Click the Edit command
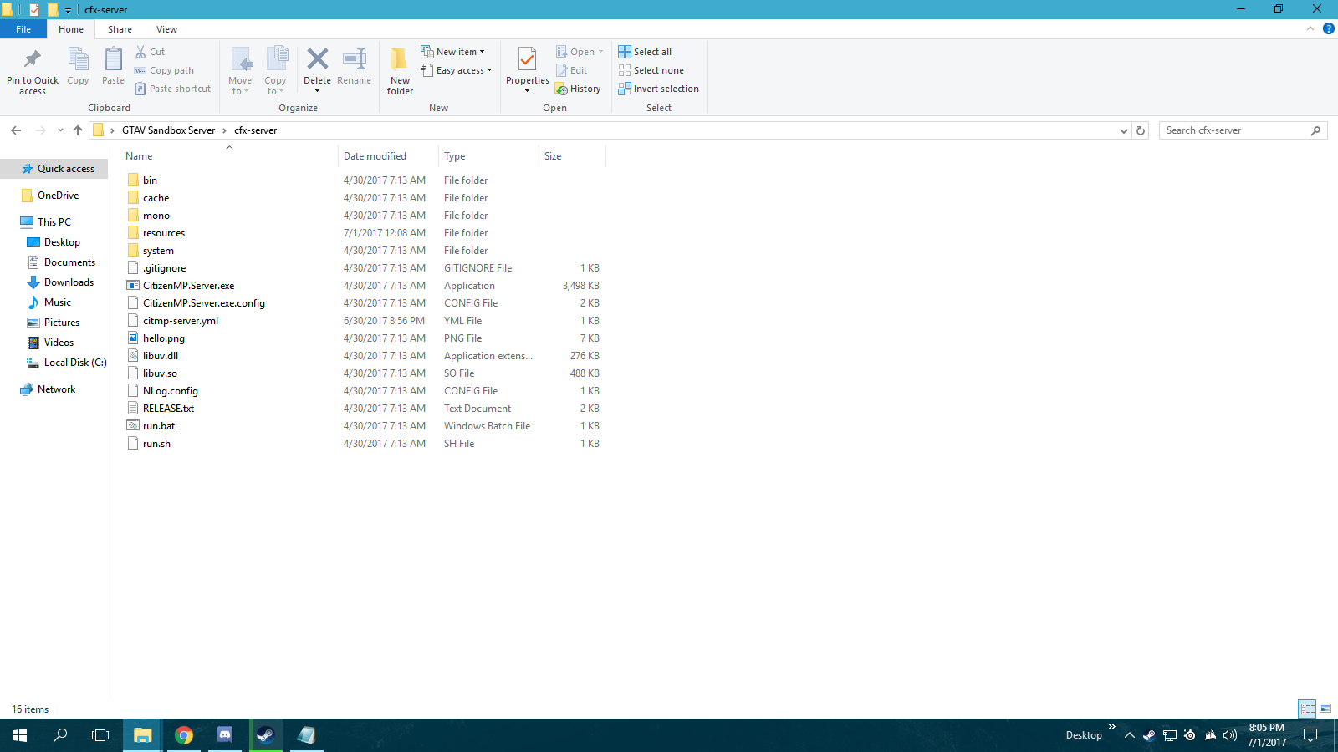 [572, 70]
